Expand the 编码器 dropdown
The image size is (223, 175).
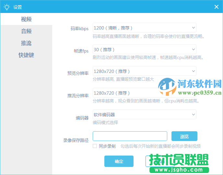145,114
